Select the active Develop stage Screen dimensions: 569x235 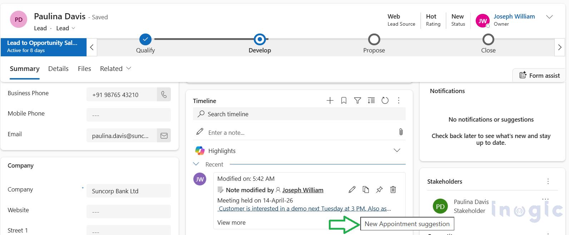point(260,39)
